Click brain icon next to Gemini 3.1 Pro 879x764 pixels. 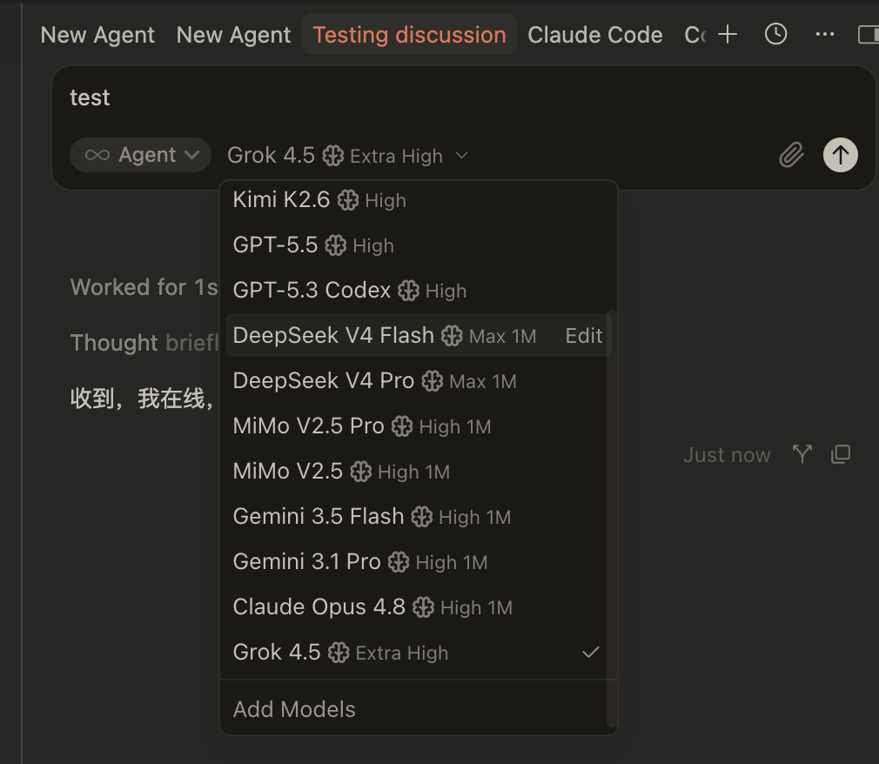[399, 562]
